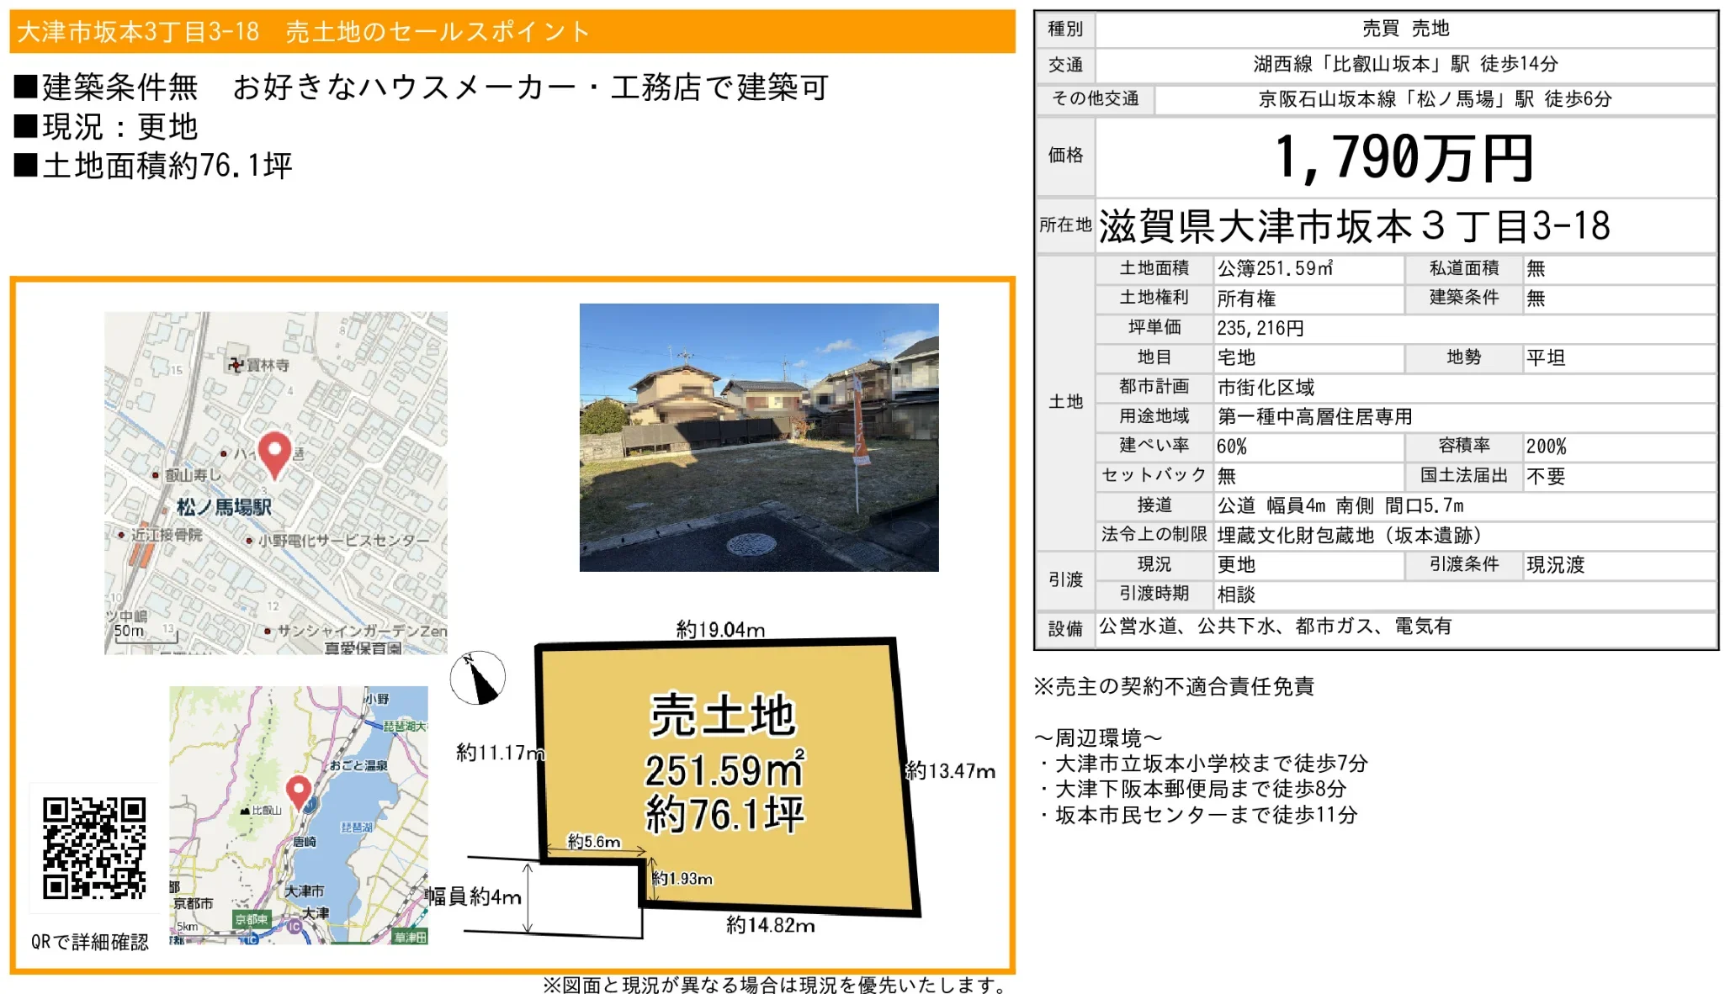Select the 用途地域 zoning row
Screen dimensions: 1730x994
1405,417
